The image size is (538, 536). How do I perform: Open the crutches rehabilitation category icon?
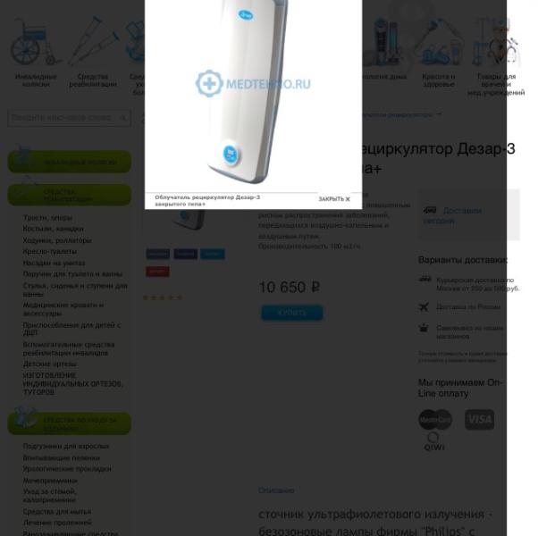93,41
